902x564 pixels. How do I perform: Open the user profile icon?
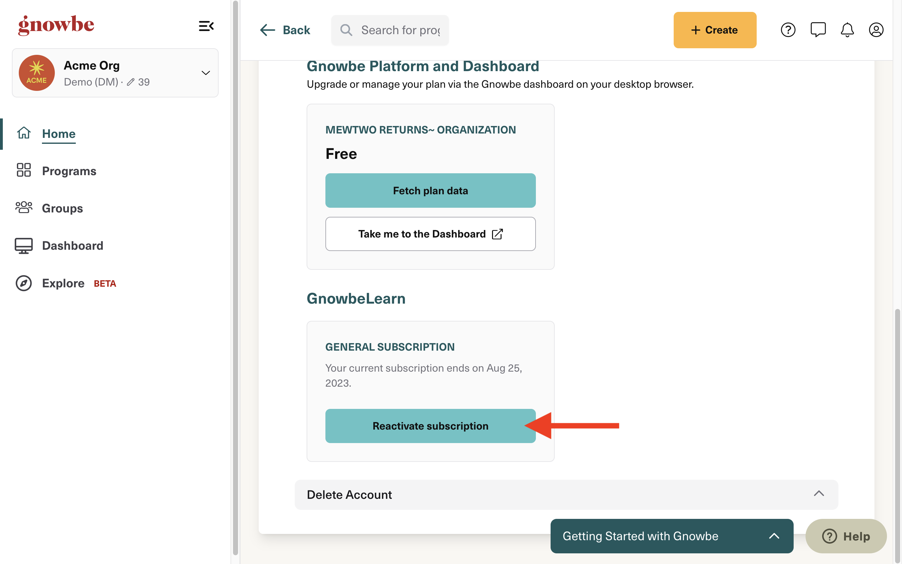point(876,30)
